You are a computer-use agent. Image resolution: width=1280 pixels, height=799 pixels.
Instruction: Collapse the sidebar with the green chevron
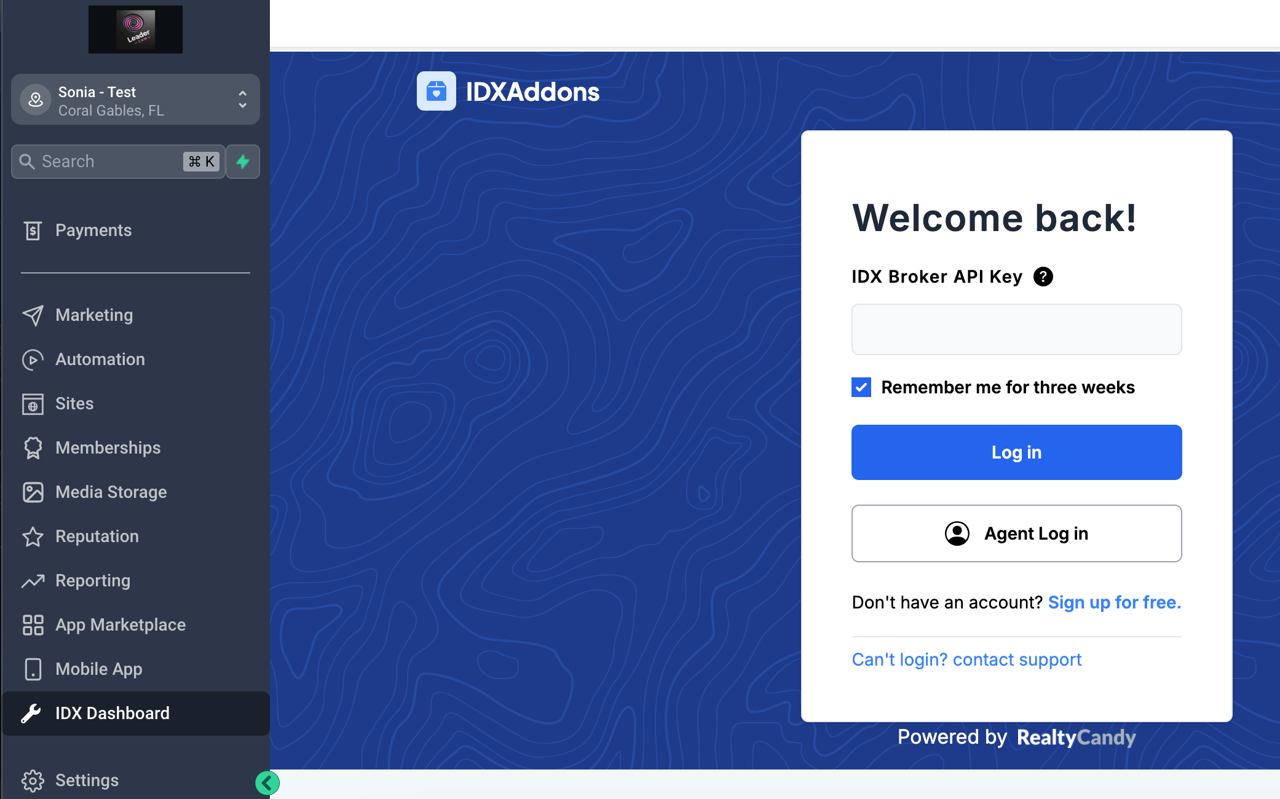click(267, 782)
